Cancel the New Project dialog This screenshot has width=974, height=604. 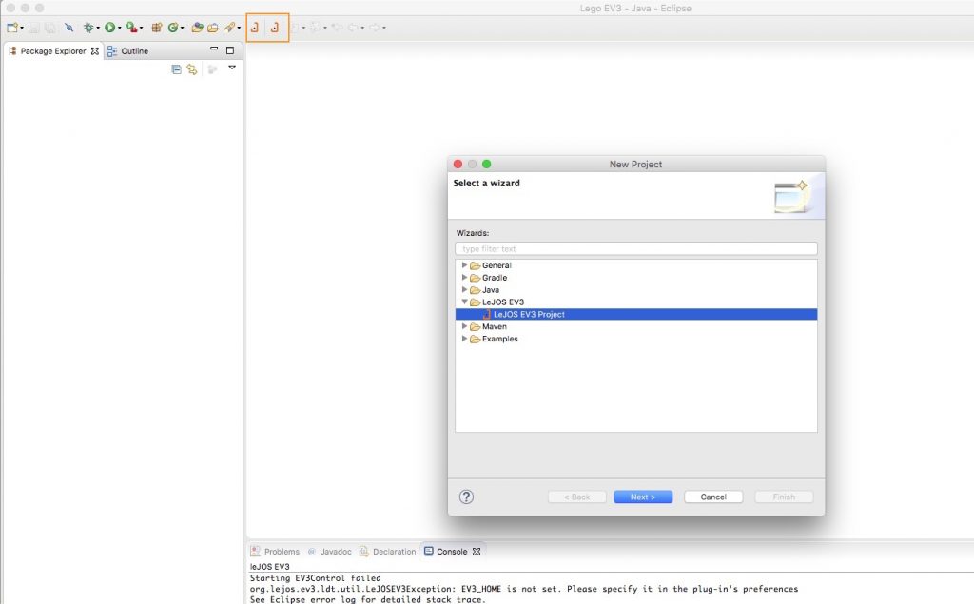(x=713, y=496)
